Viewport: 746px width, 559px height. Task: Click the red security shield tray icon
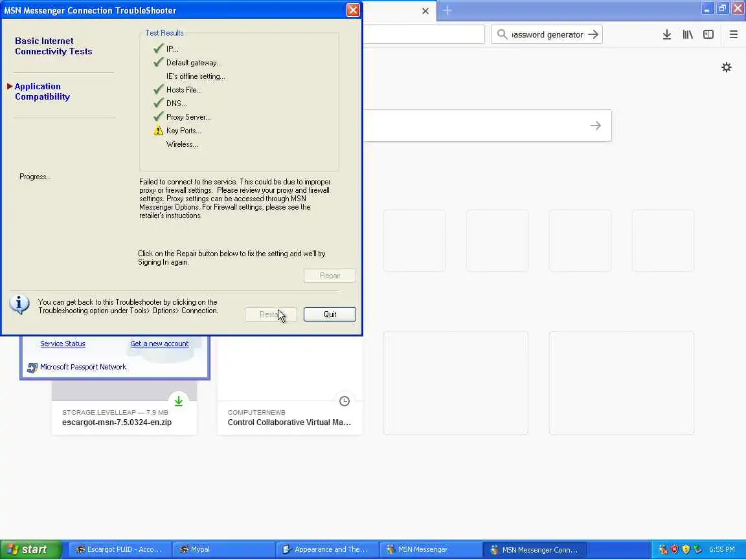[x=674, y=549]
